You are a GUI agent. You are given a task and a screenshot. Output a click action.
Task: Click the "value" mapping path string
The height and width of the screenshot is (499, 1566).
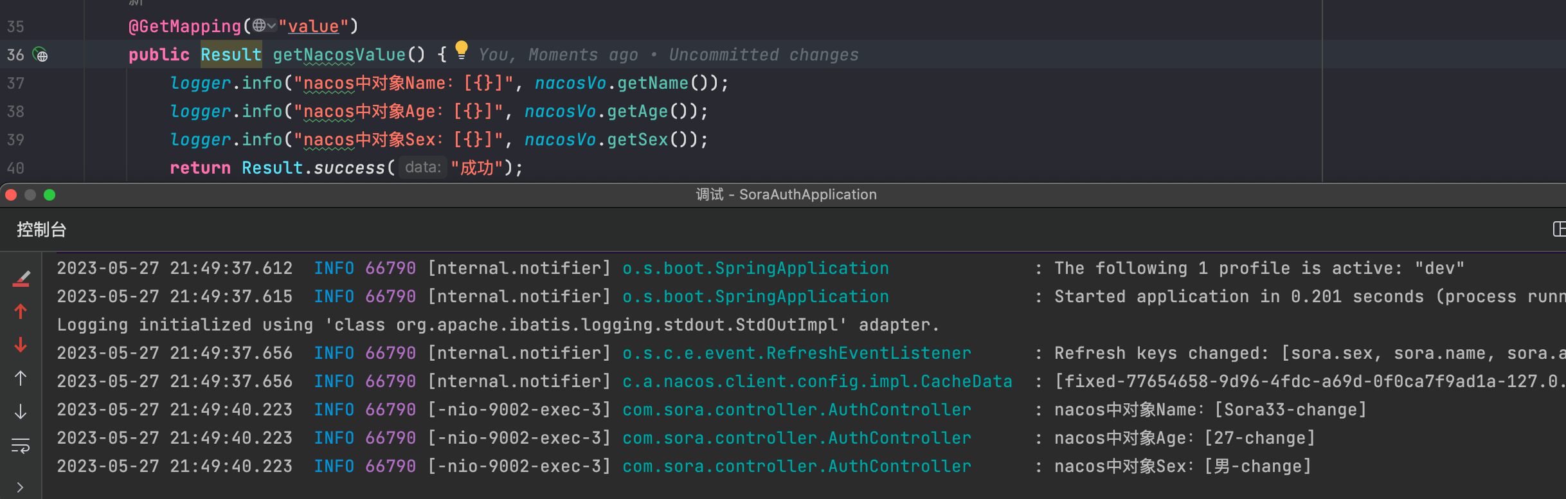[313, 26]
